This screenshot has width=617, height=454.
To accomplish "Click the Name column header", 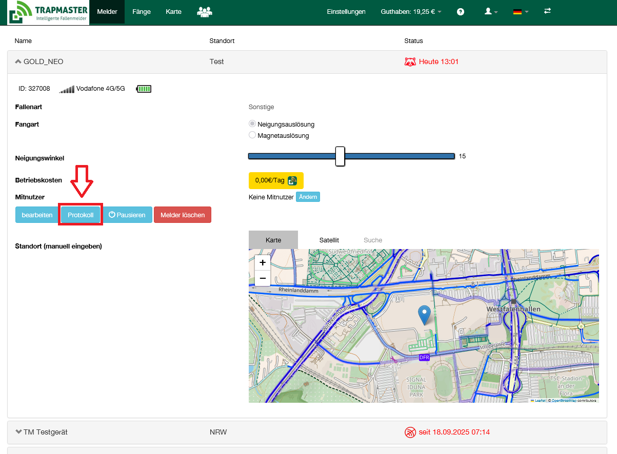I will pos(23,40).
